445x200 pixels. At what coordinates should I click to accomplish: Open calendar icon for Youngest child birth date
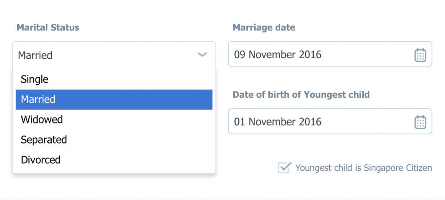click(420, 121)
